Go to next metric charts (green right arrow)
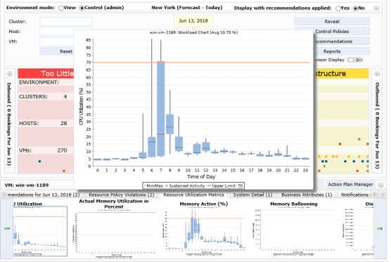Image resolution: width=391 pixels, height=262 pixels. tap(380, 228)
